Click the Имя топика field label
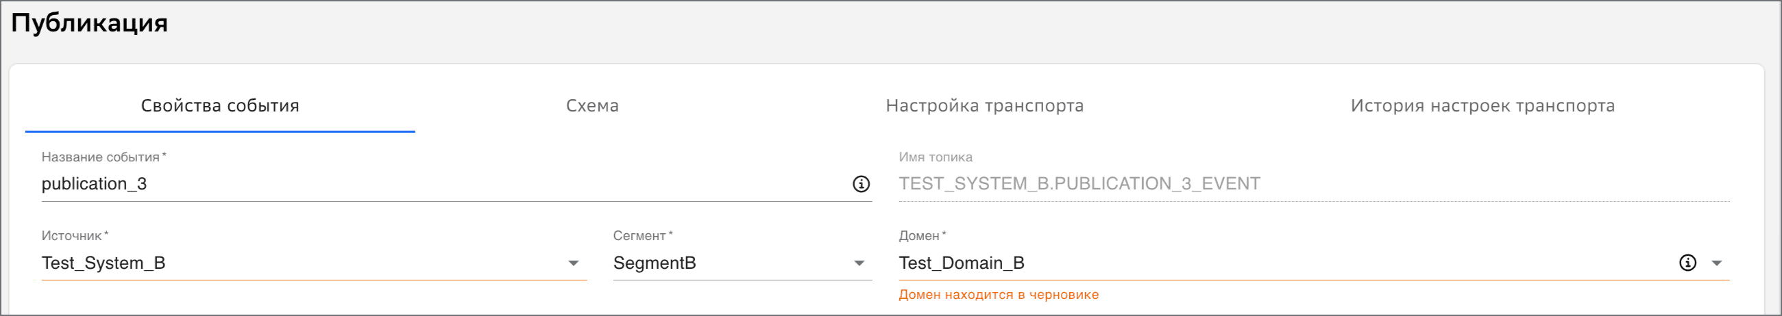 click(x=936, y=157)
